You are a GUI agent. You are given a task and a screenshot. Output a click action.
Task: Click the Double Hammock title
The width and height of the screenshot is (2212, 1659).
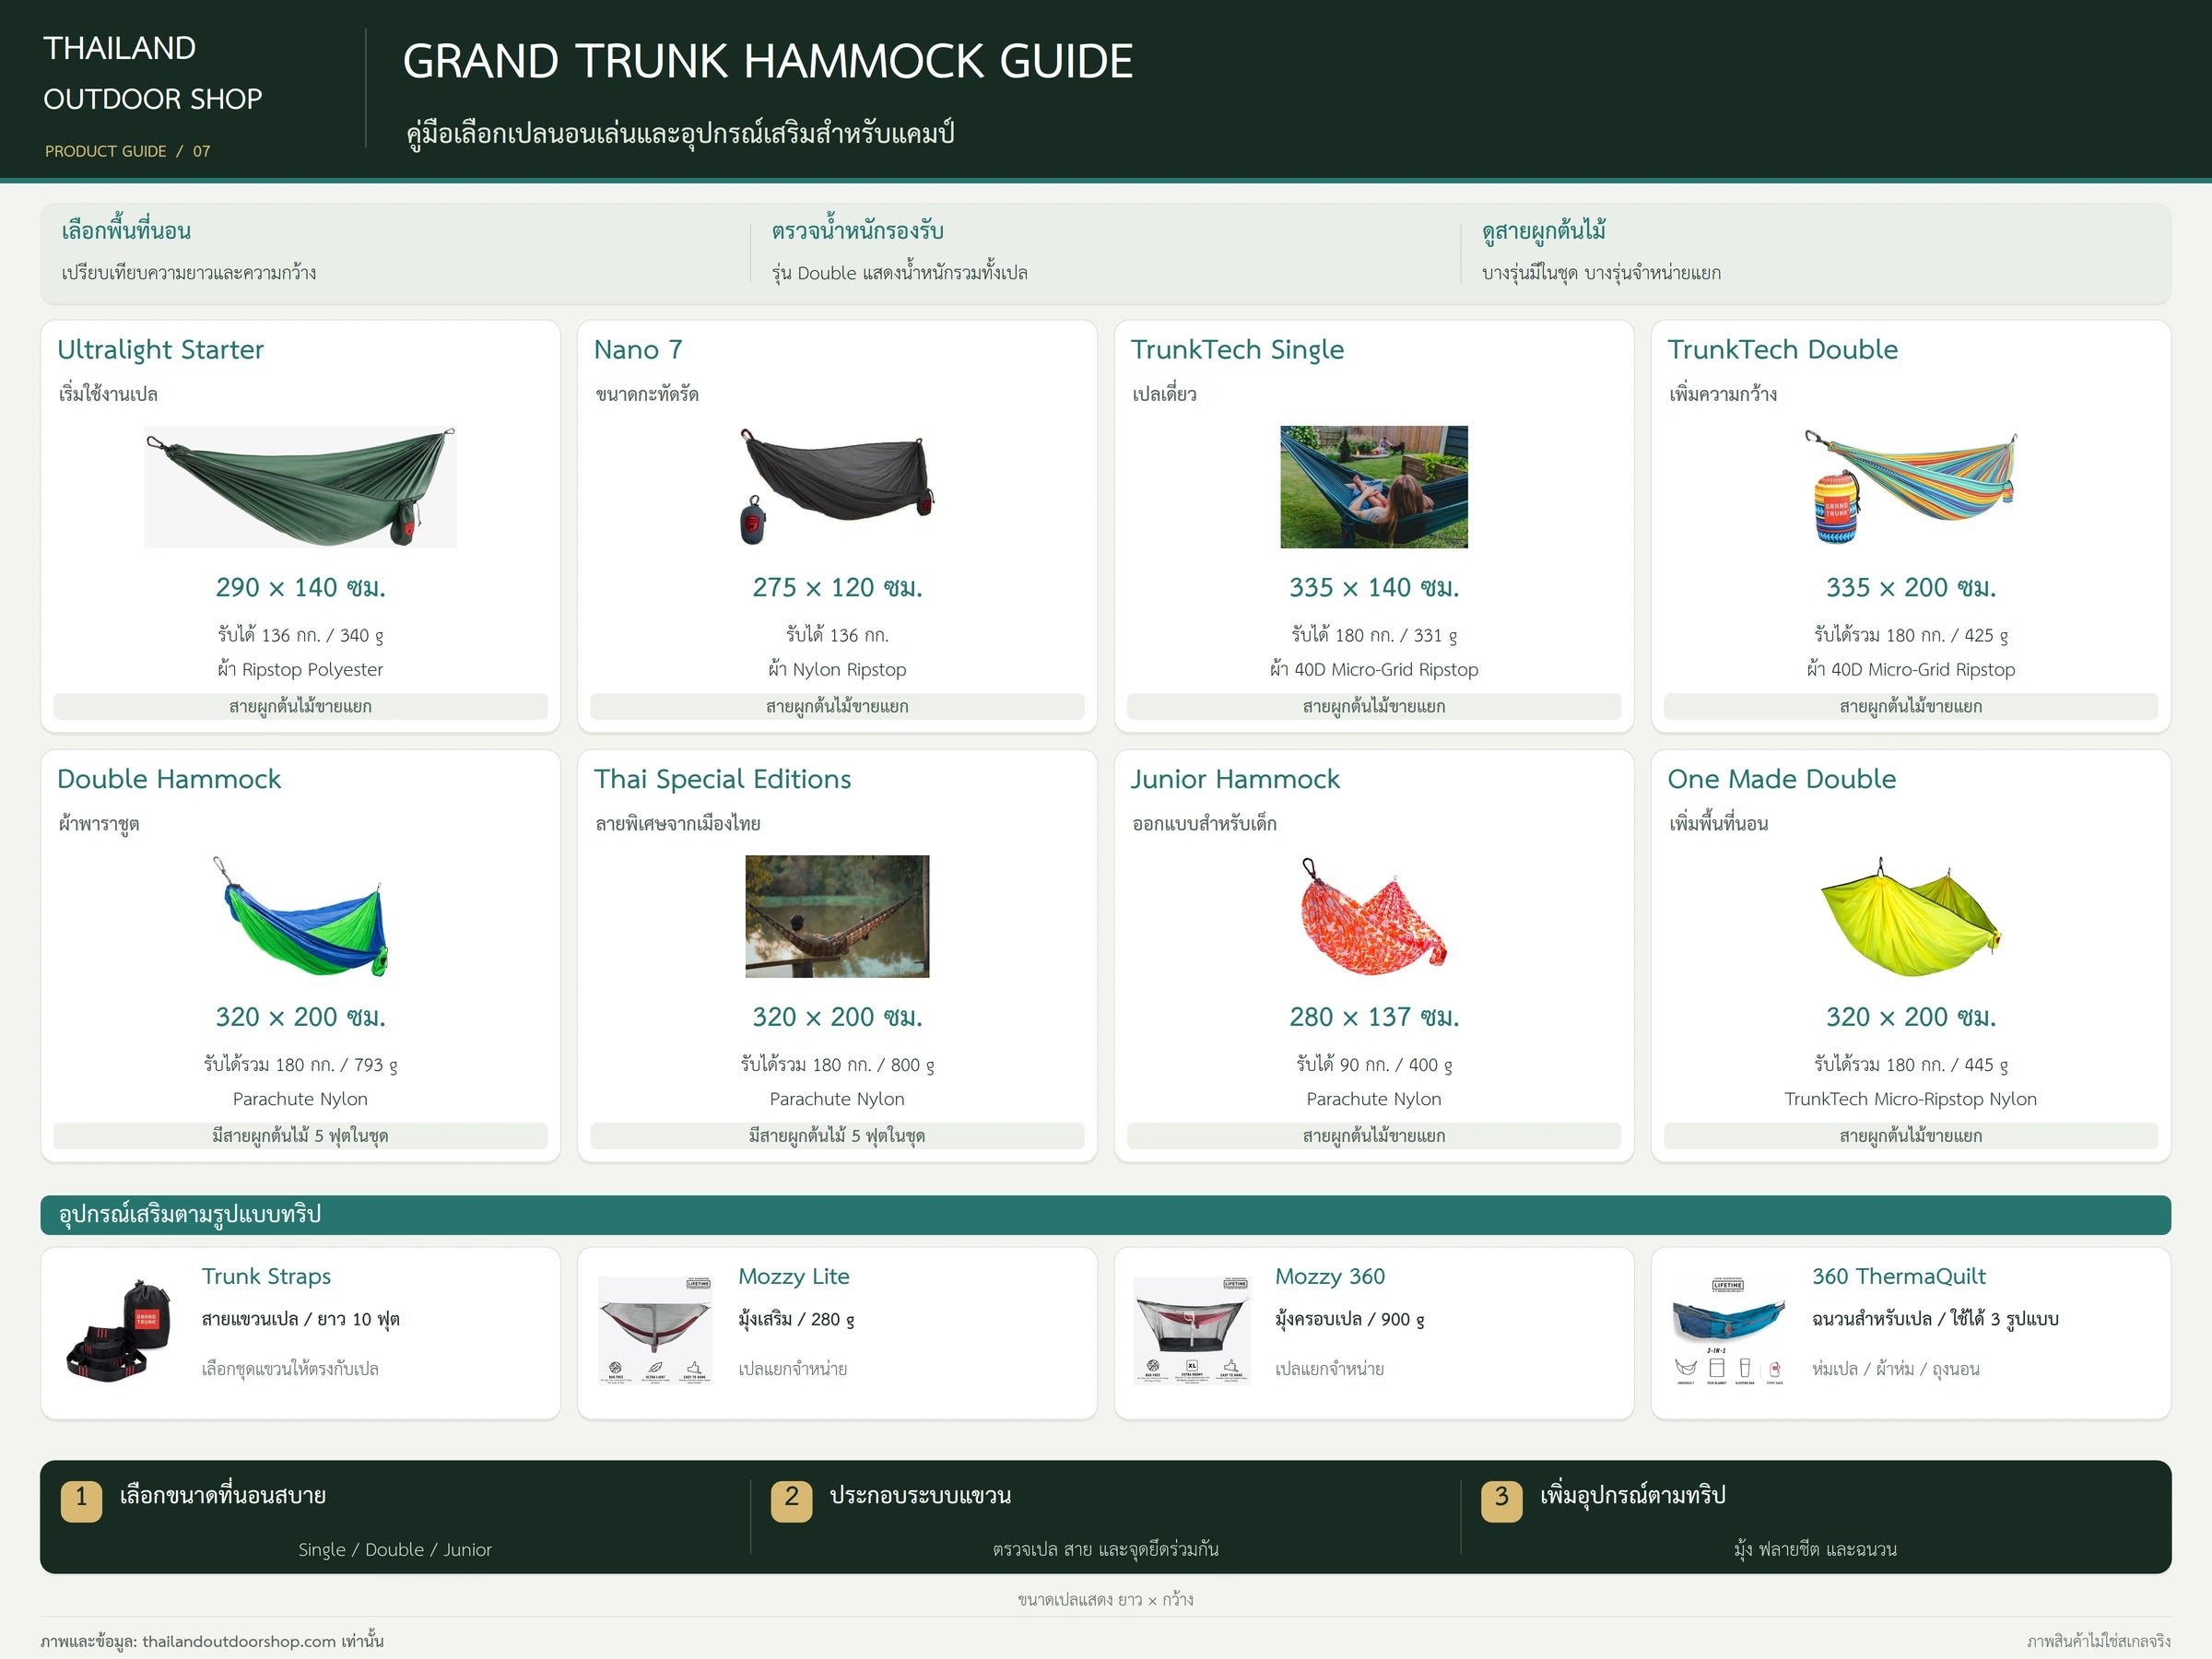[169, 779]
